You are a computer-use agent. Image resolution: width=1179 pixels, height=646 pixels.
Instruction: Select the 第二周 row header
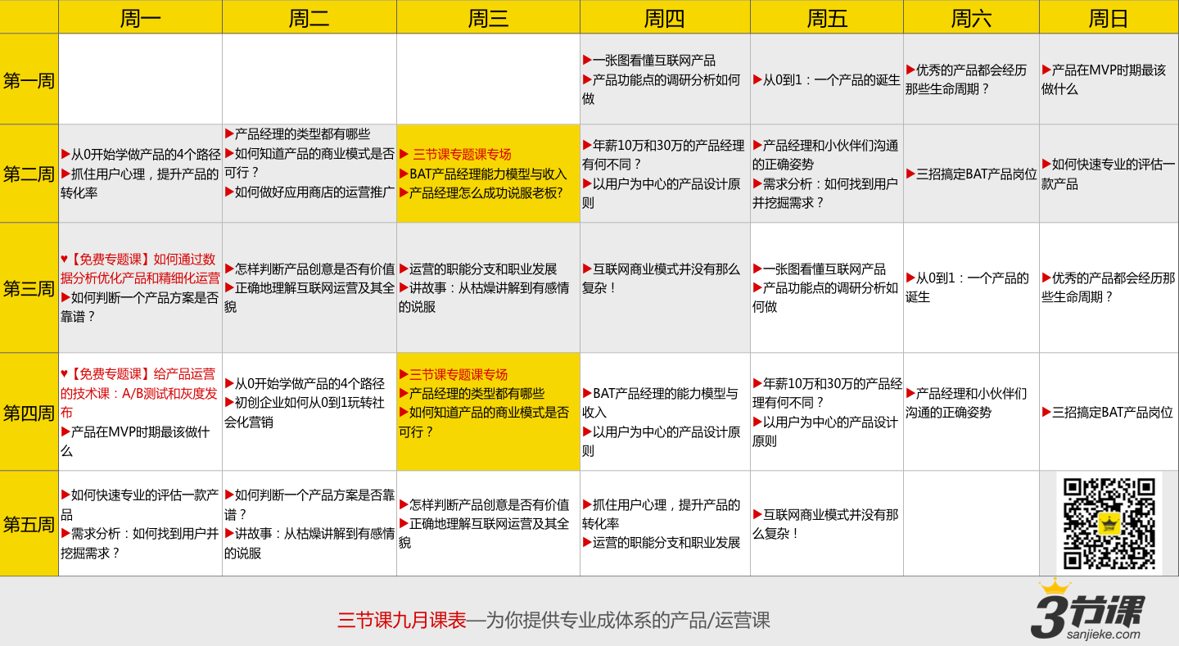[29, 174]
